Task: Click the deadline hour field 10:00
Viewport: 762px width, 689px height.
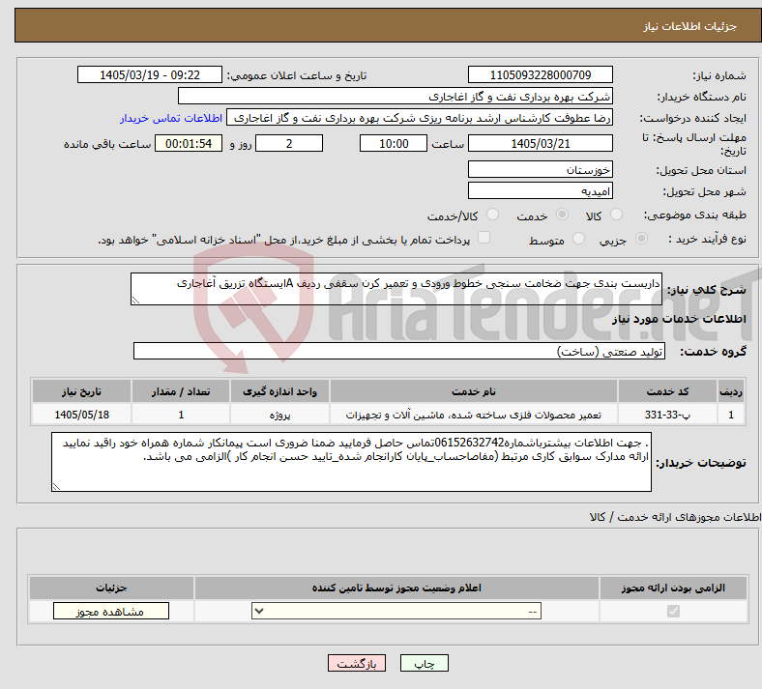Action: 394,143
